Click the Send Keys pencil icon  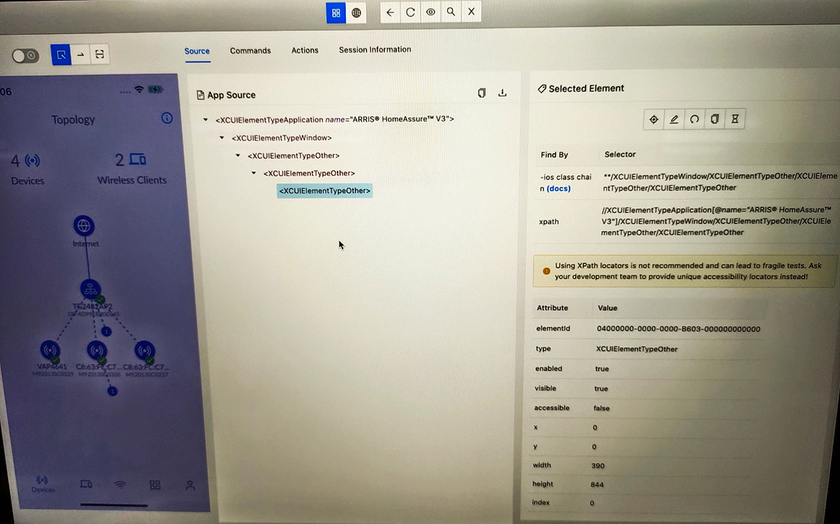[x=674, y=119]
